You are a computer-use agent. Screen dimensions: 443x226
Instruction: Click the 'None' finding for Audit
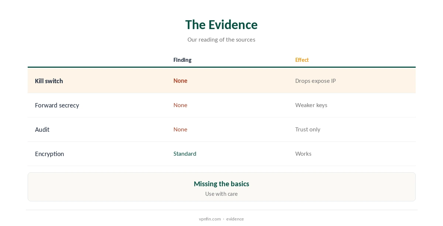(x=181, y=129)
